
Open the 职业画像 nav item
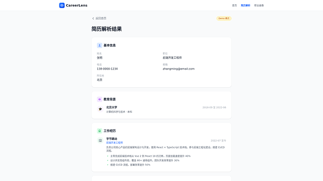pos(259,6)
